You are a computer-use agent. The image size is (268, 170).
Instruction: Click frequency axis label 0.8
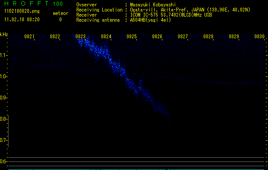[x=3, y=119]
